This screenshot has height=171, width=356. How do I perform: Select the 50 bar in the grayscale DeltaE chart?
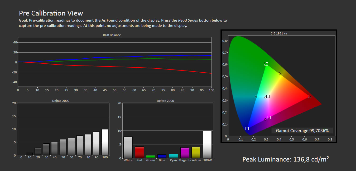63,147
